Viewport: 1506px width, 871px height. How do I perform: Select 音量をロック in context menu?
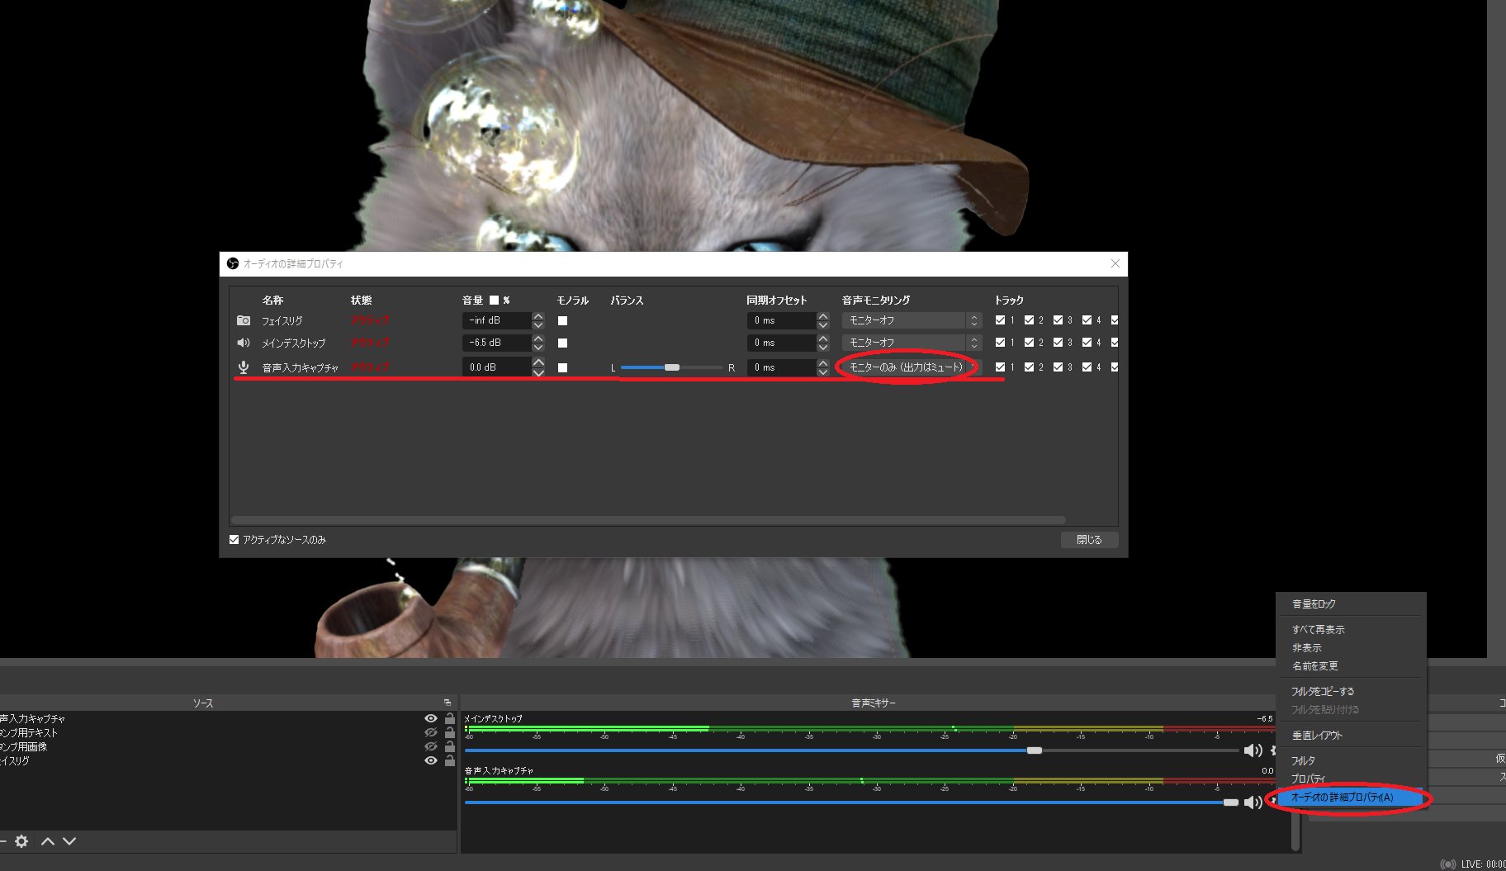point(1351,604)
